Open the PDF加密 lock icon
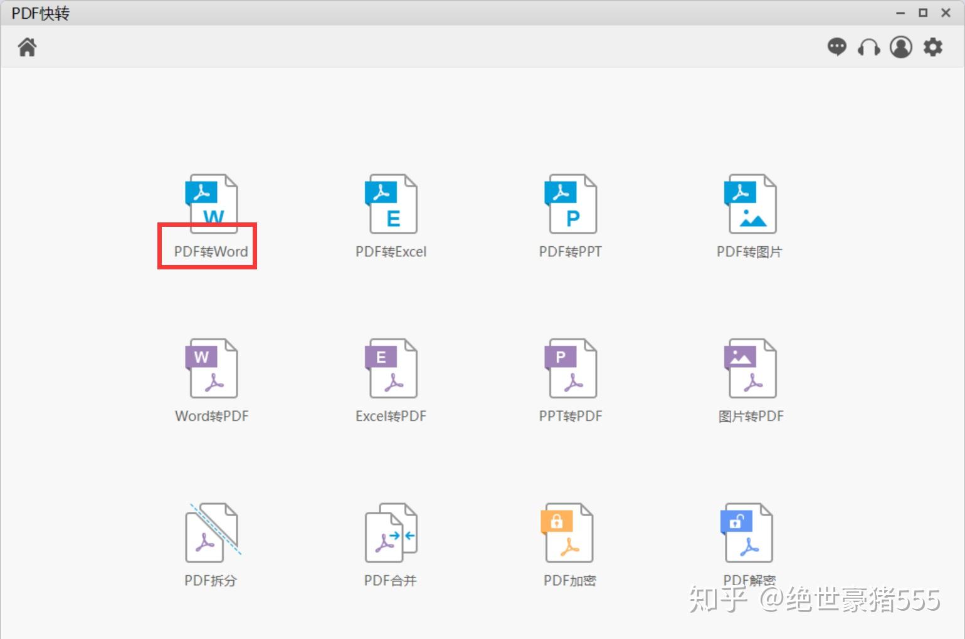This screenshot has height=639, width=965. coord(567,532)
